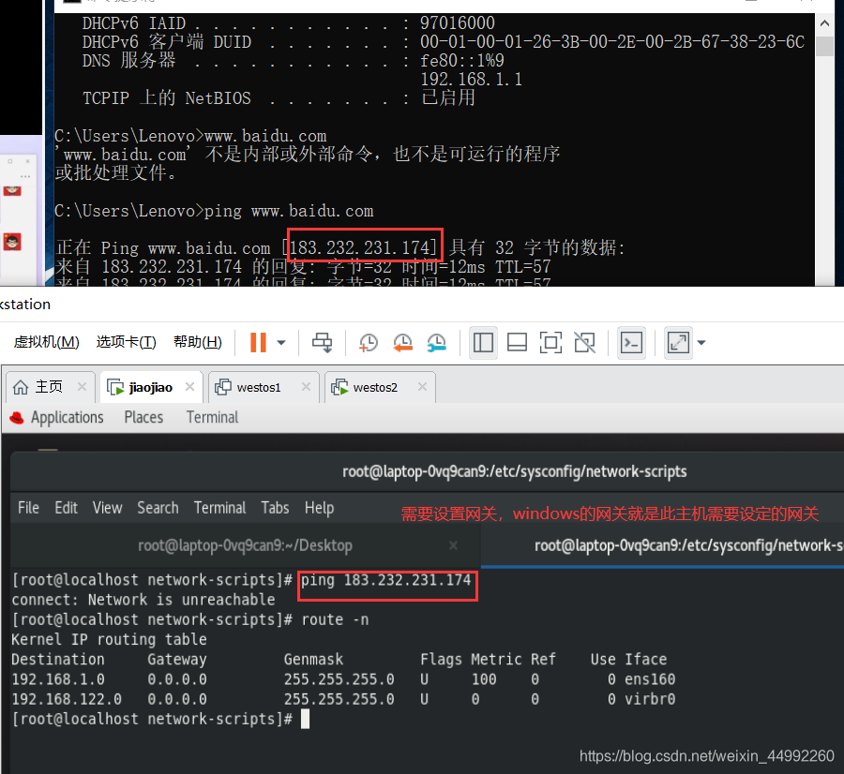Image resolution: width=844 pixels, height=774 pixels.
Task: Click the terminal window title bar text
Action: pyautogui.click(x=514, y=471)
